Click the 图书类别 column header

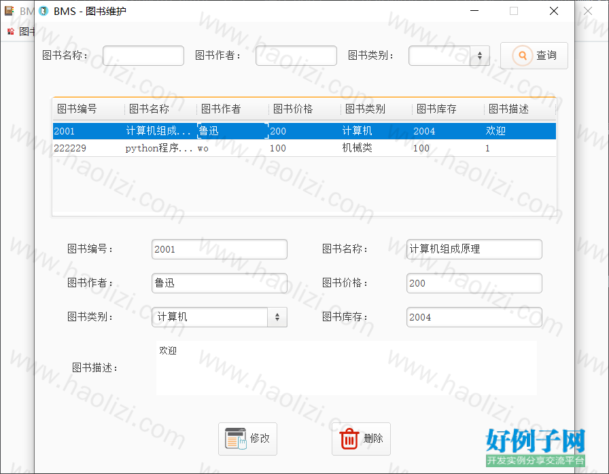point(377,109)
